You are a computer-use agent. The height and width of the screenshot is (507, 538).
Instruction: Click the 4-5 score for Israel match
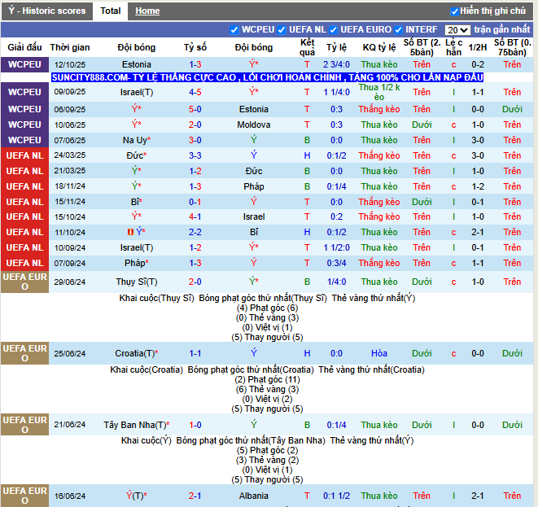(195, 92)
